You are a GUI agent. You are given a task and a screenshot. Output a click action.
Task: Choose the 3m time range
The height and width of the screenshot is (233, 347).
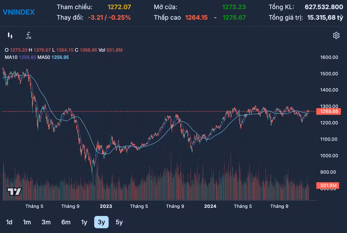(46, 222)
